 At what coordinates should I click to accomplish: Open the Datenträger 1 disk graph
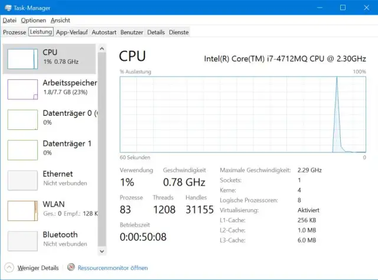pos(22,149)
